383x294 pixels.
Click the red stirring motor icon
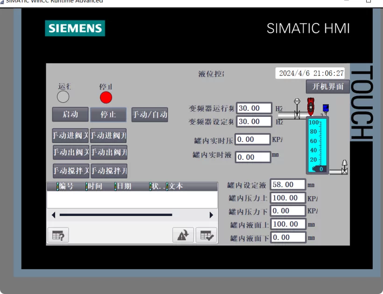[311, 107]
